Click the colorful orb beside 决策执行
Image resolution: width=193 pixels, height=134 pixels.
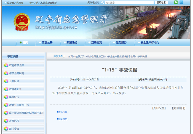coord(6,121)
